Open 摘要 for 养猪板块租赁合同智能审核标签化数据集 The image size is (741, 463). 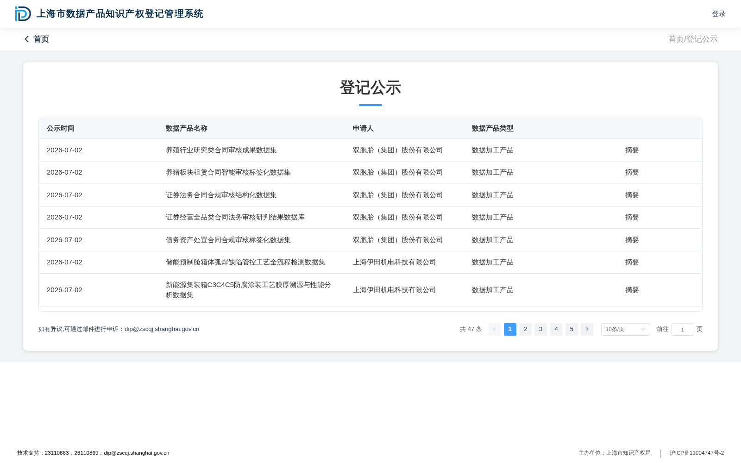click(x=632, y=172)
